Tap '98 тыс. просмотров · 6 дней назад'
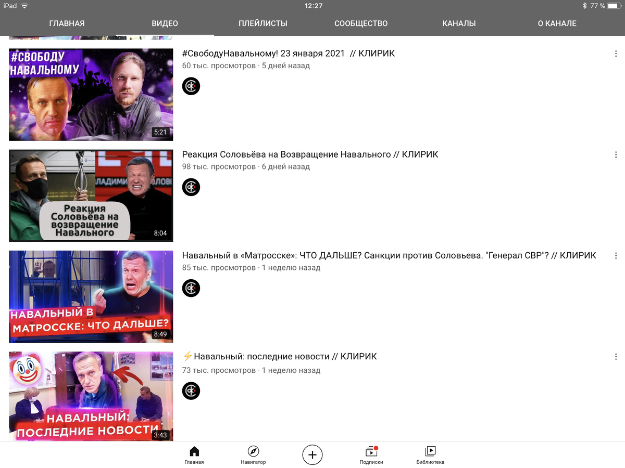Image resolution: width=625 pixels, height=468 pixels. (246, 167)
